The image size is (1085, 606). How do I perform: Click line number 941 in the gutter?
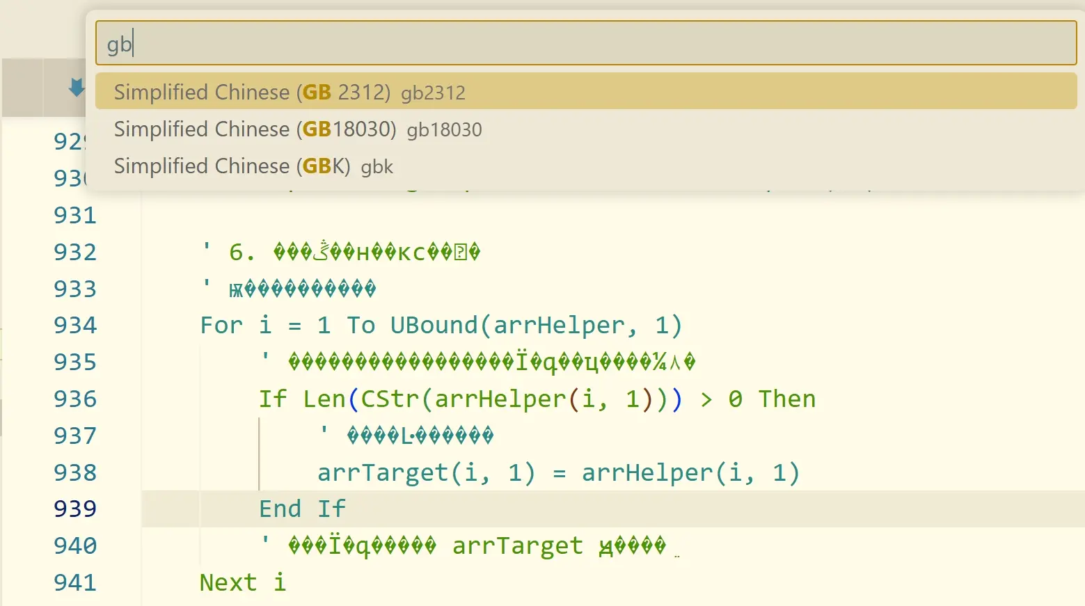(75, 583)
